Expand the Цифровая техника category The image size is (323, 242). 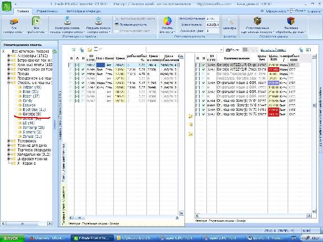coord(8,159)
